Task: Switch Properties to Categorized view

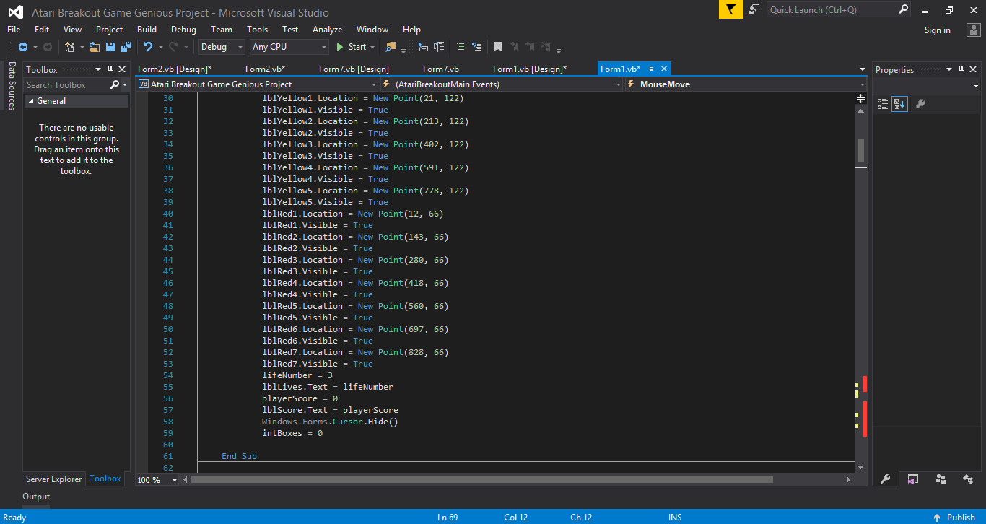Action: pos(883,104)
